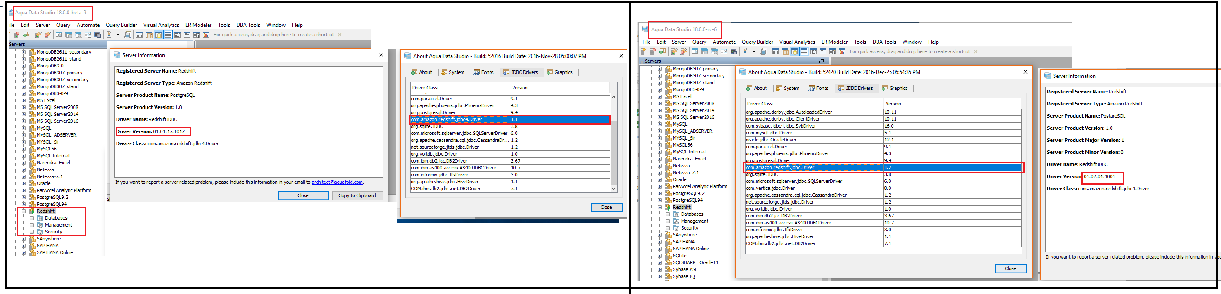
Task: Click Close in beta-9 Server Information dialog
Action: point(303,196)
